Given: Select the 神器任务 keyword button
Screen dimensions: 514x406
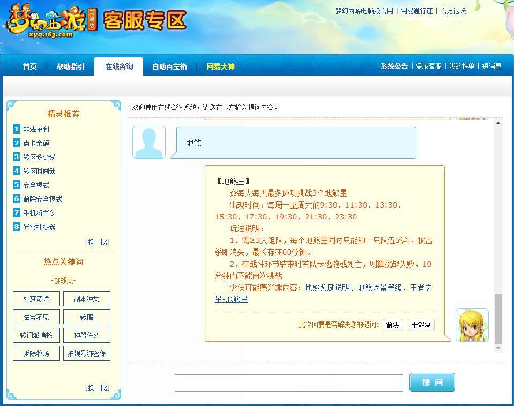Looking at the screenshot, I should click(x=87, y=335).
